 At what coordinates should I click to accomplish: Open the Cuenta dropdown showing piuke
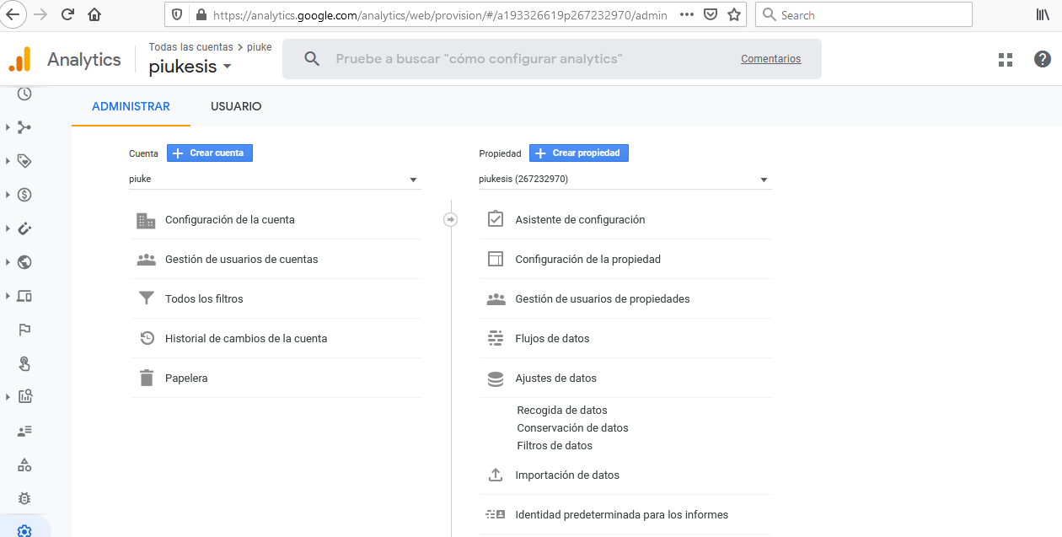point(275,179)
